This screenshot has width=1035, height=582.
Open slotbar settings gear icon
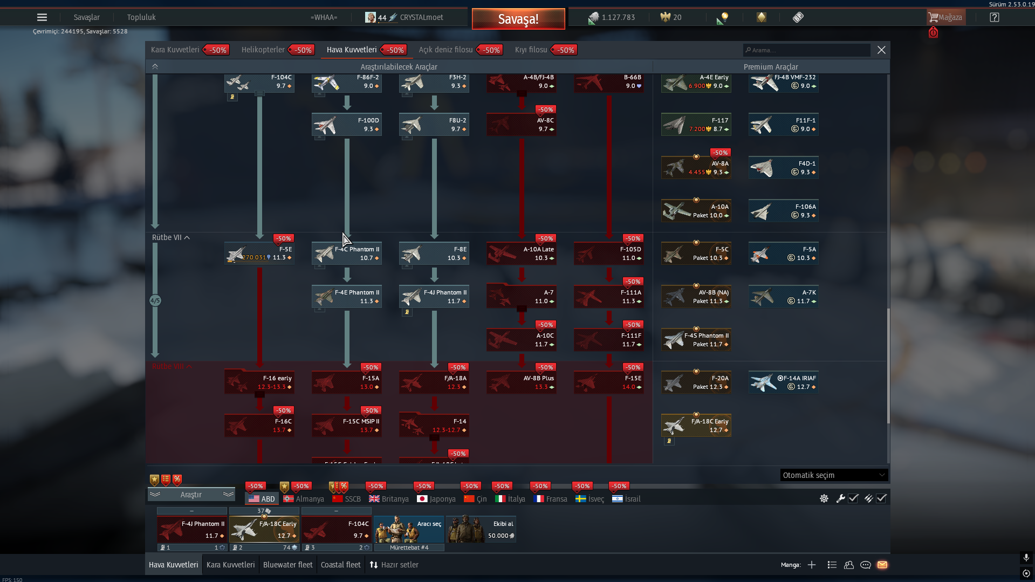tap(824, 498)
